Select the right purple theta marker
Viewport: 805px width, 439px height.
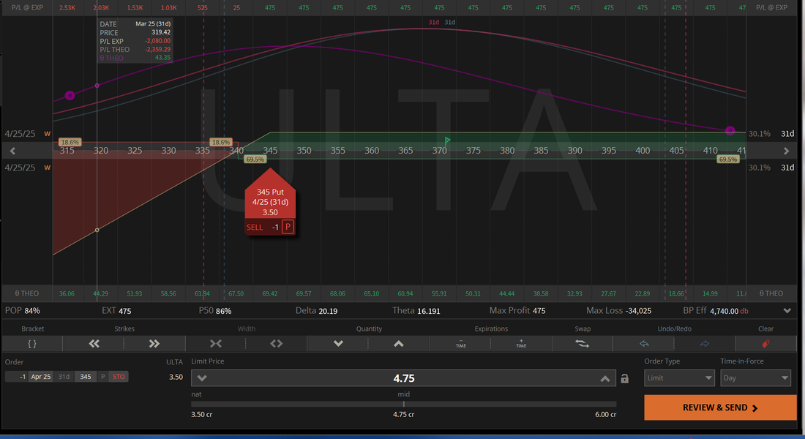coord(730,131)
